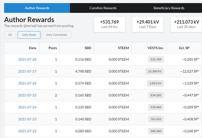This screenshot has width=202, height=138.
Task: Click the ~0.447 SP estimate
Action: click(x=191, y=95)
